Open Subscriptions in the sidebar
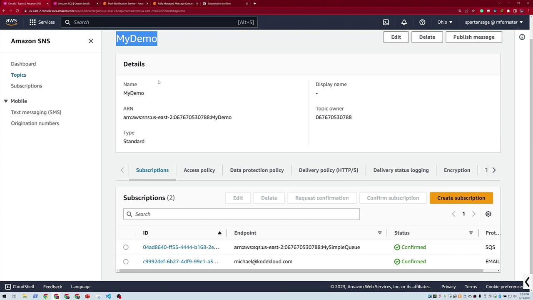Screen dimensions: 533x300 (26, 86)
